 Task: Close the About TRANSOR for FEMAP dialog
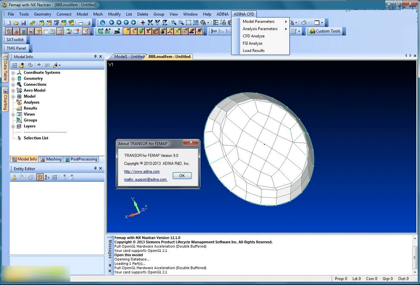191,142
